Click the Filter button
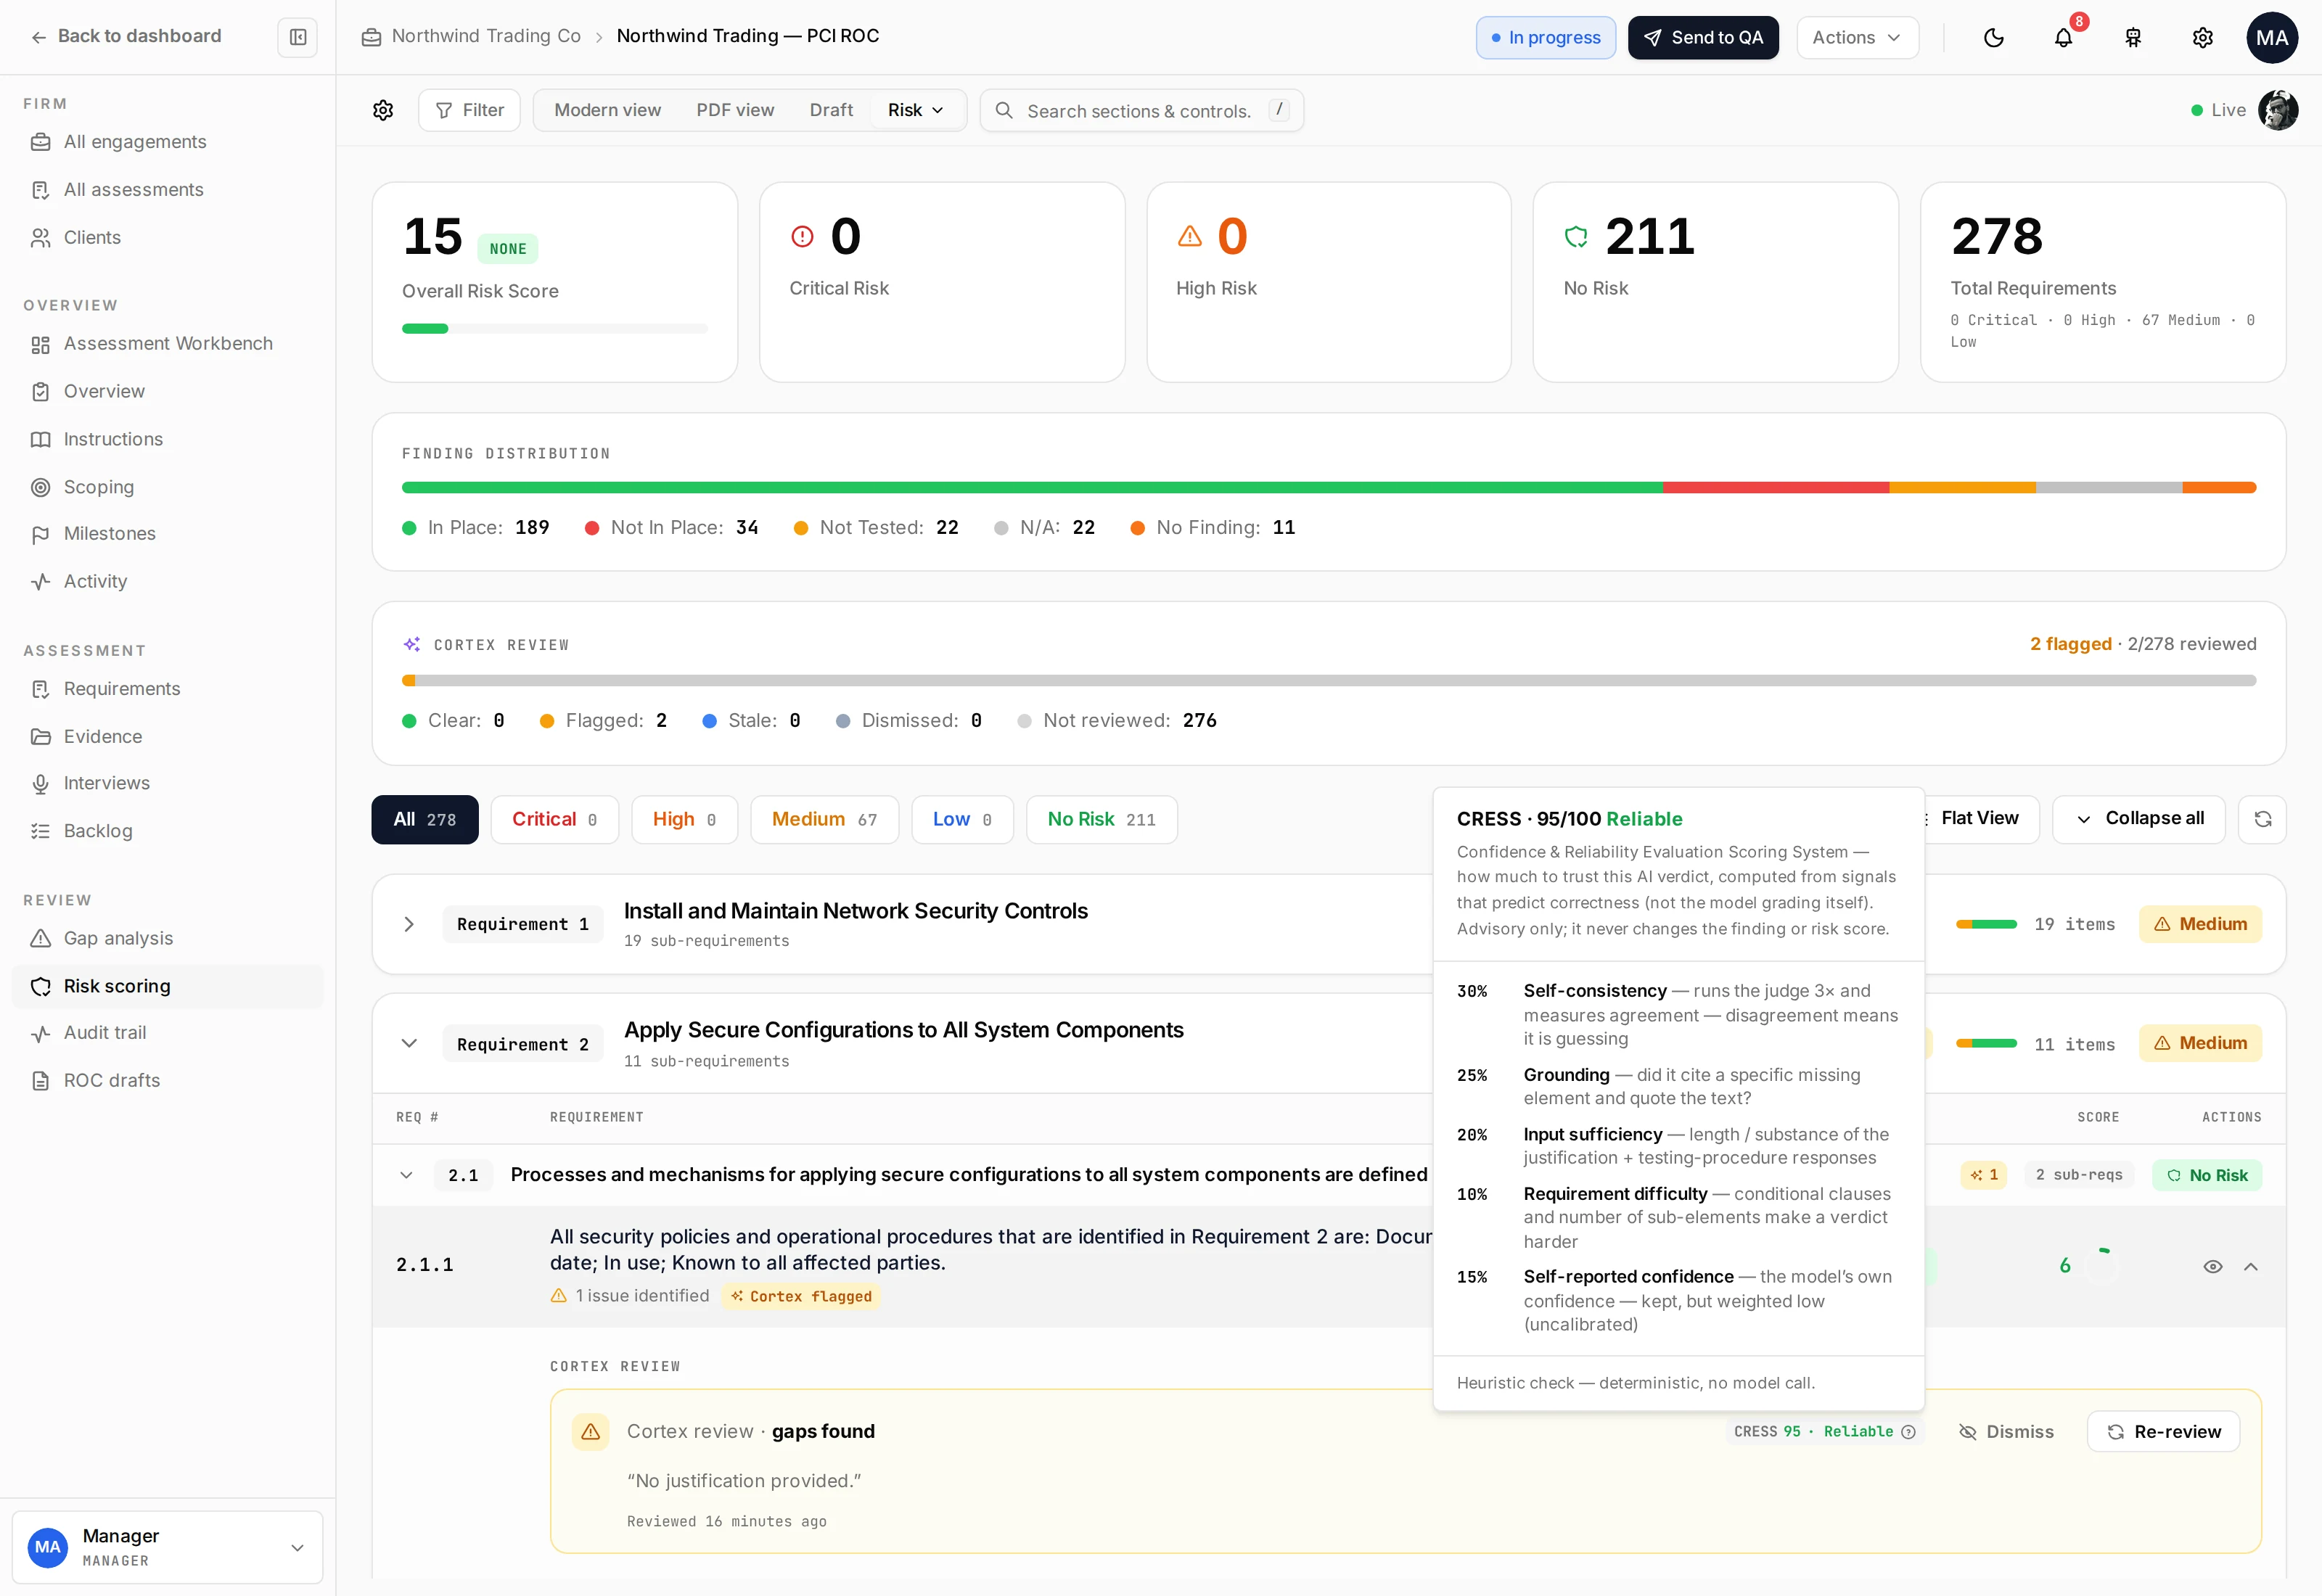This screenshot has width=2322, height=1596. pos(469,110)
